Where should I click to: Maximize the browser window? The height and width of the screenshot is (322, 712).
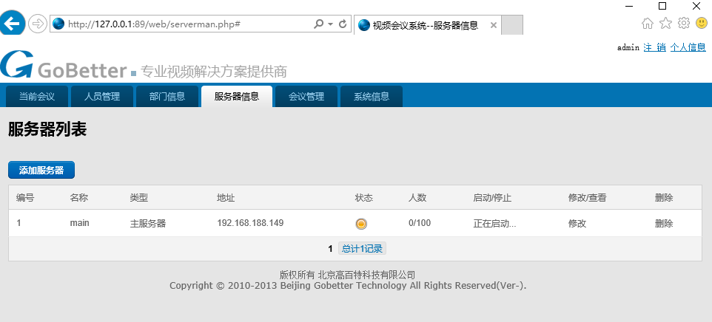tap(662, 6)
